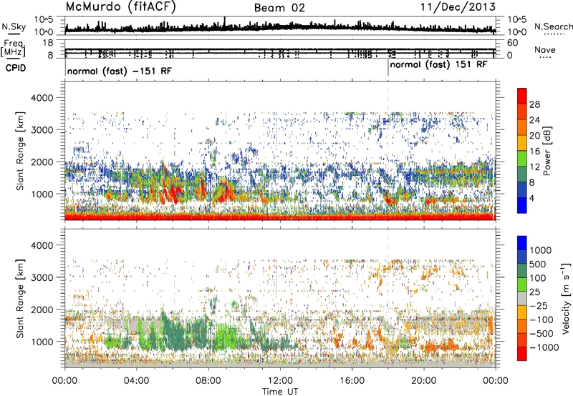Click the 'Beam 02' heading
Screen dimensions: 573x396
pos(279,8)
